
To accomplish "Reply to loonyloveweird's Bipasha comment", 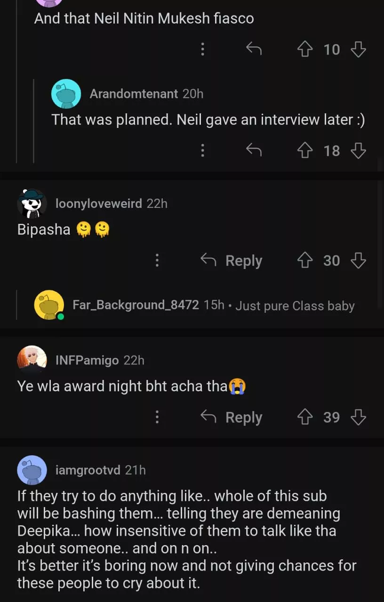I will tap(232, 261).
